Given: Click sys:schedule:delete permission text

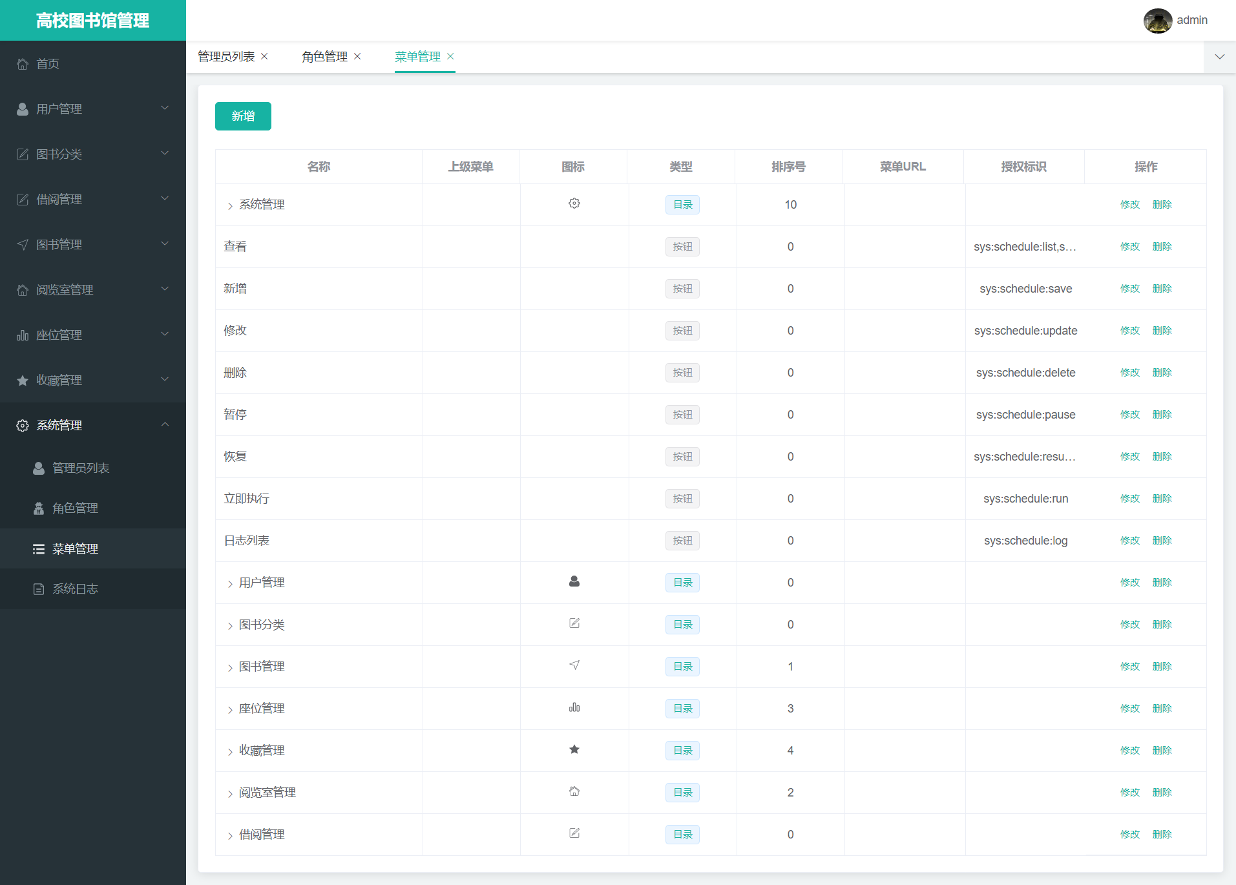Looking at the screenshot, I should click(1025, 373).
